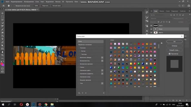Open File Explorer from the taskbar
The height and width of the screenshot is (107, 191).
(52, 104)
